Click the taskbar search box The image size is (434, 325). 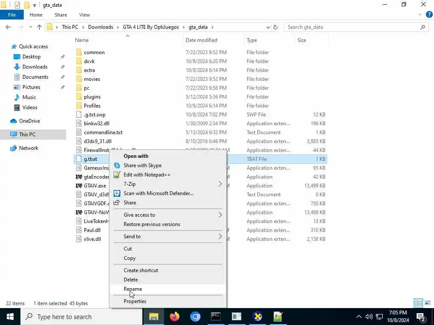tap(81, 317)
